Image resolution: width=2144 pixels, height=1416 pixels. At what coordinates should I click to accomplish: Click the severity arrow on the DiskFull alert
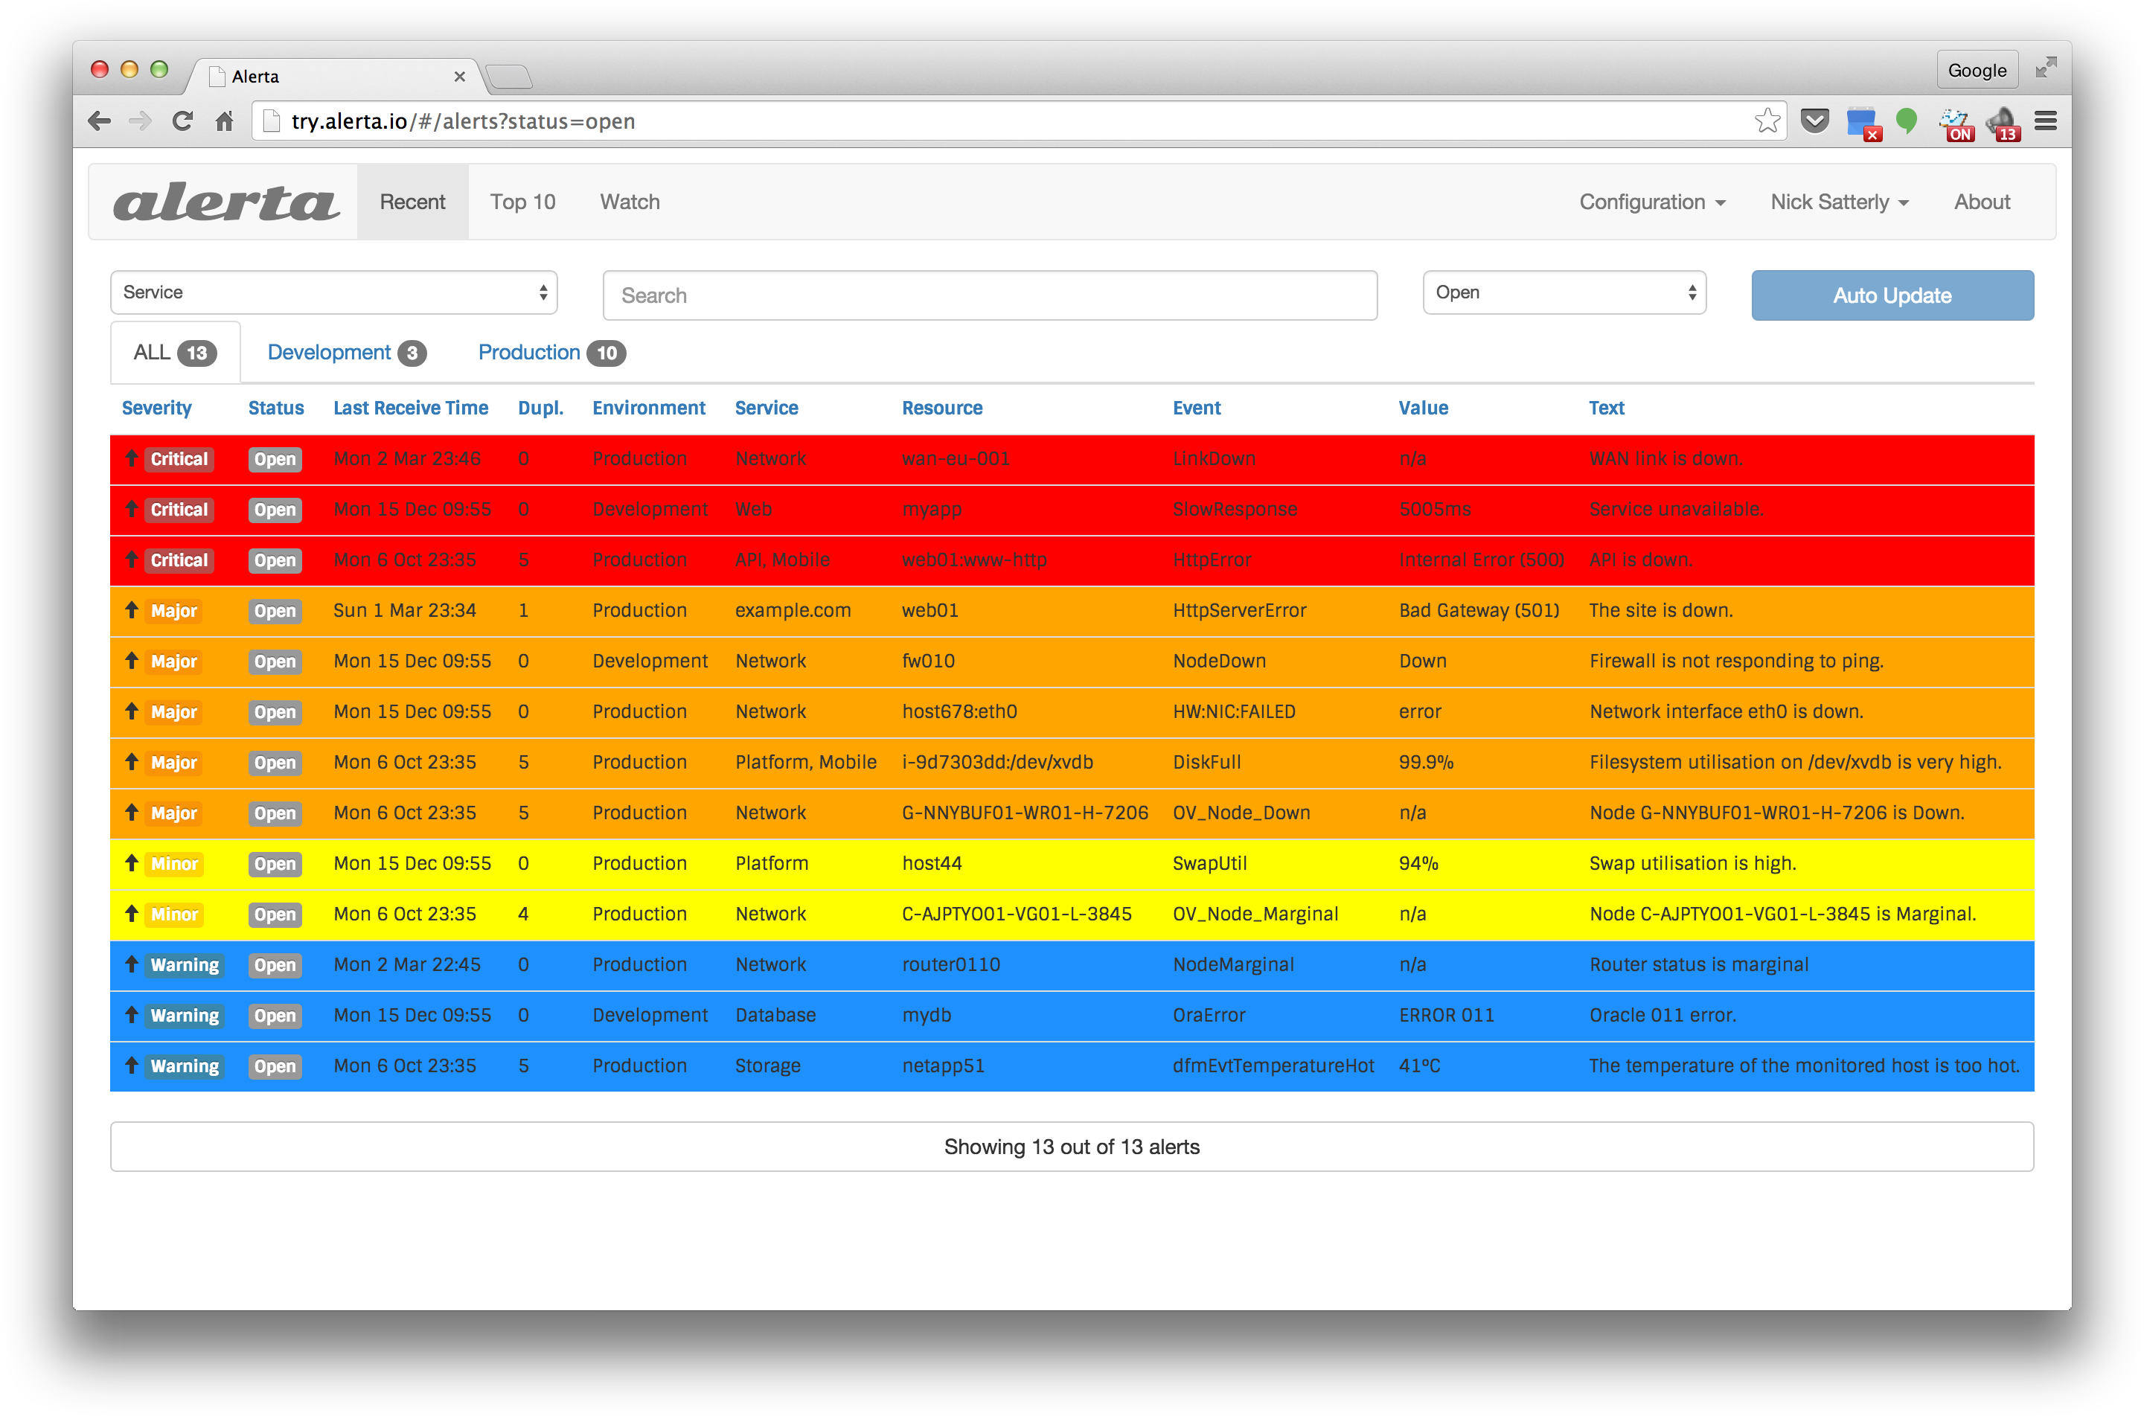[x=132, y=762]
